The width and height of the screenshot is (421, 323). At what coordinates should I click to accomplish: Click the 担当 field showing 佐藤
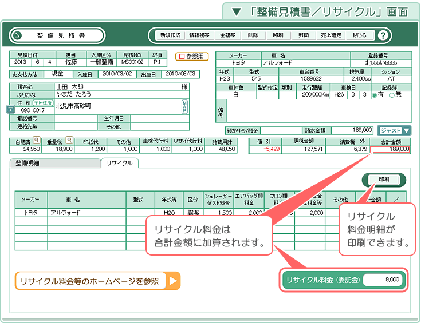click(71, 62)
